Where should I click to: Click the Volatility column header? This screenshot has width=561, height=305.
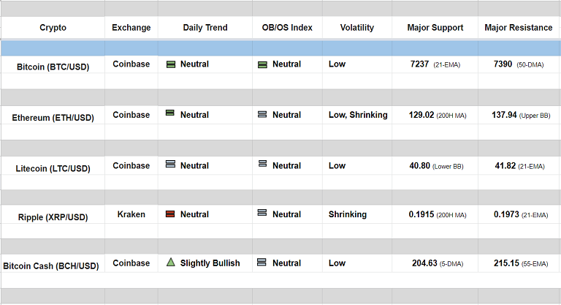[356, 28]
